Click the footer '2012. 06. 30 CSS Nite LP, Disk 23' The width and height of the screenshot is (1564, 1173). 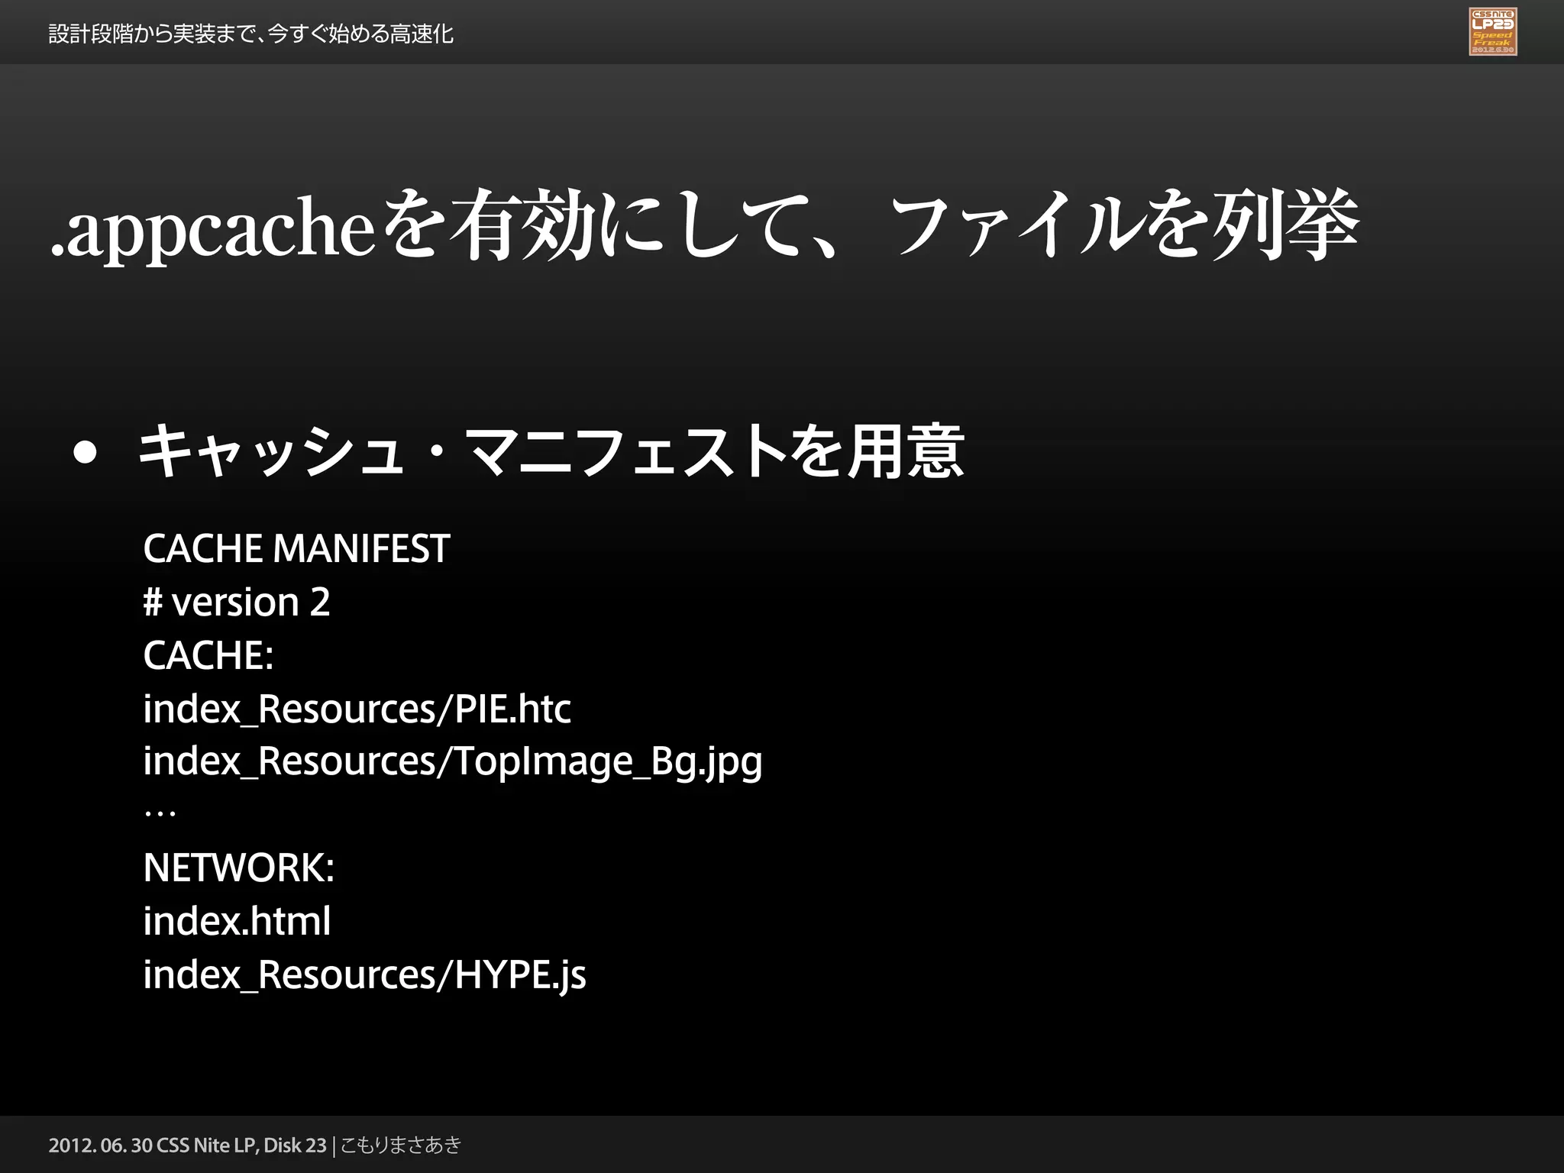[187, 1146]
